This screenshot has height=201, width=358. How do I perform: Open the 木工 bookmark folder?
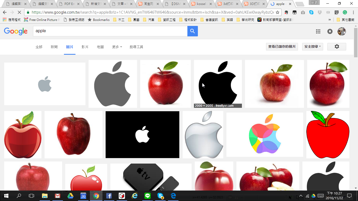click(118, 20)
